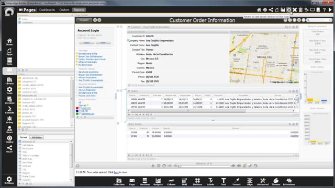This screenshot has width=335, height=188.
Task: Open Advanced tool in bottom toolbar
Action: point(263,182)
